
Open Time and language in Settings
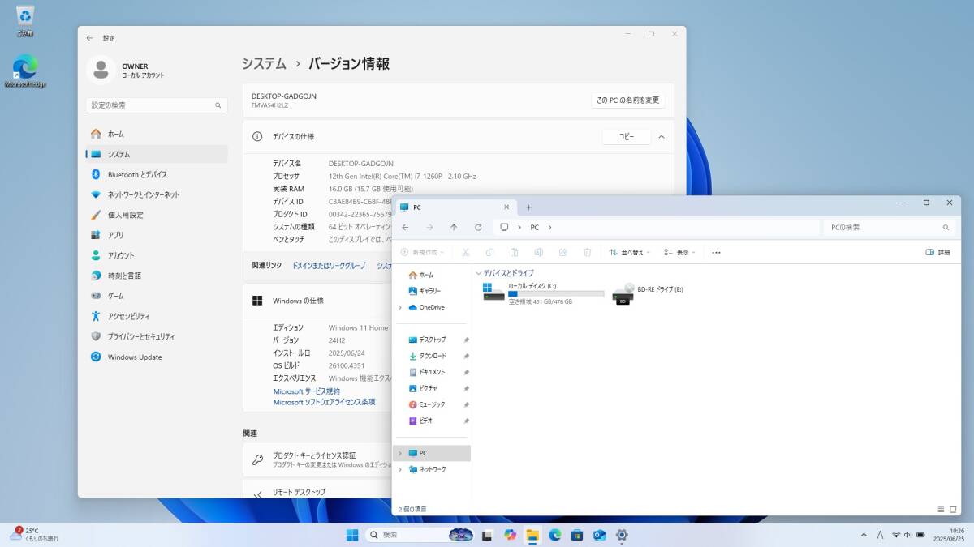[157, 276]
